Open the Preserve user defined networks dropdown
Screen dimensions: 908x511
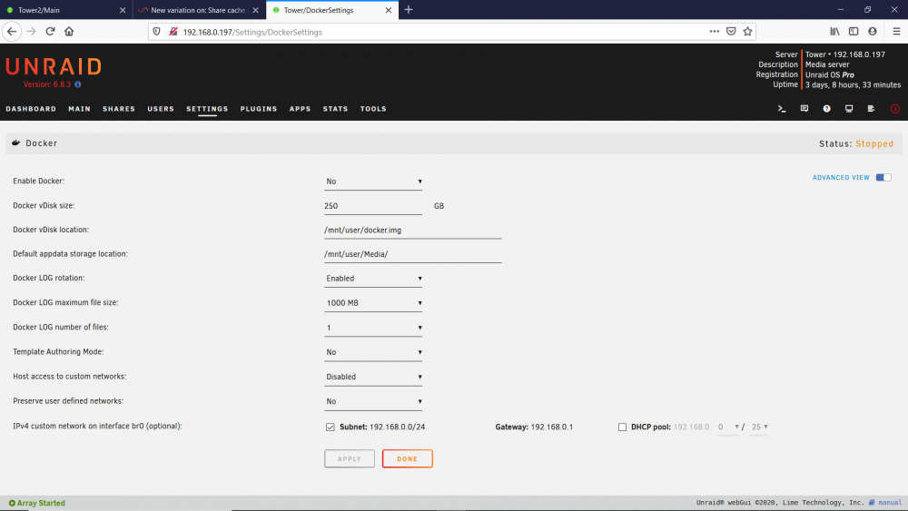click(373, 401)
